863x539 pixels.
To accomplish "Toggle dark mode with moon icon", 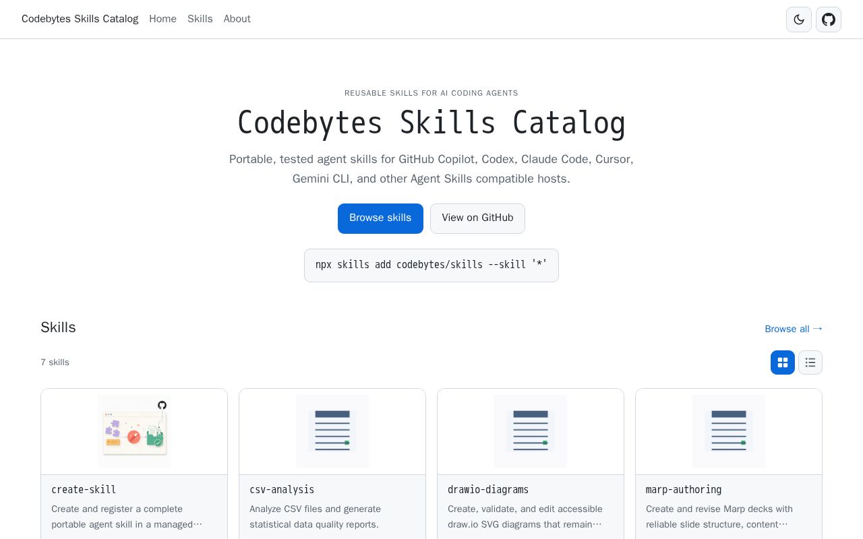I will click(799, 20).
